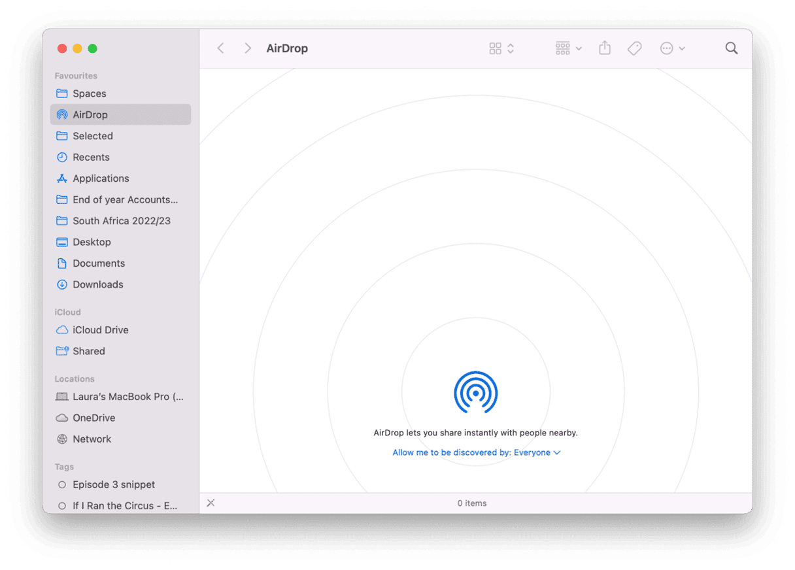Open the Share menu in the toolbar
This screenshot has width=795, height=570.
[604, 48]
